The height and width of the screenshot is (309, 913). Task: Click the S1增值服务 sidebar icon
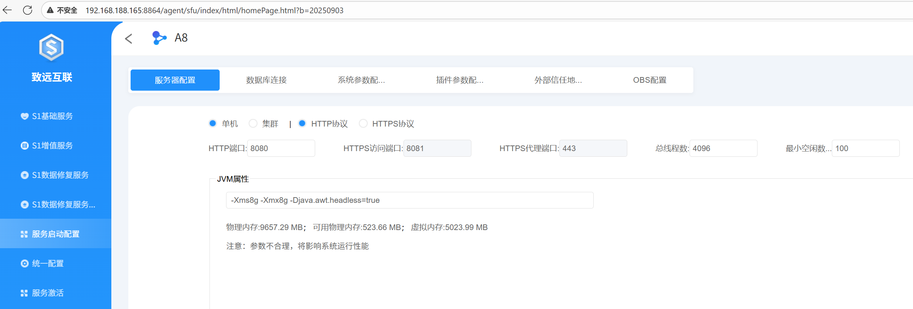(x=25, y=145)
